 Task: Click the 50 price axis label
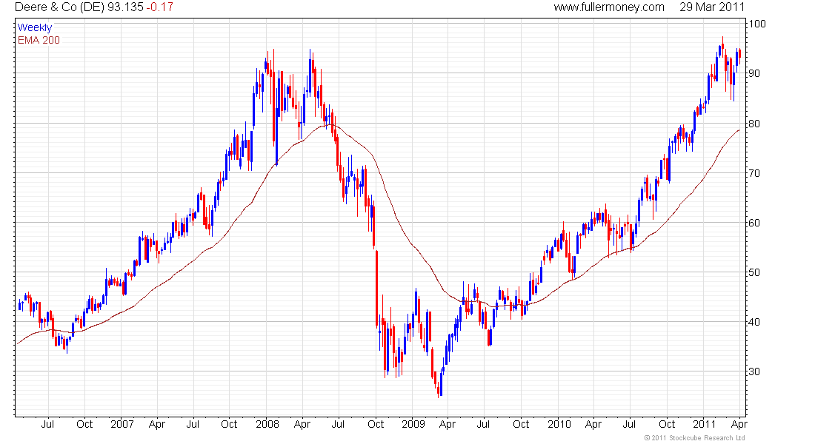754,272
